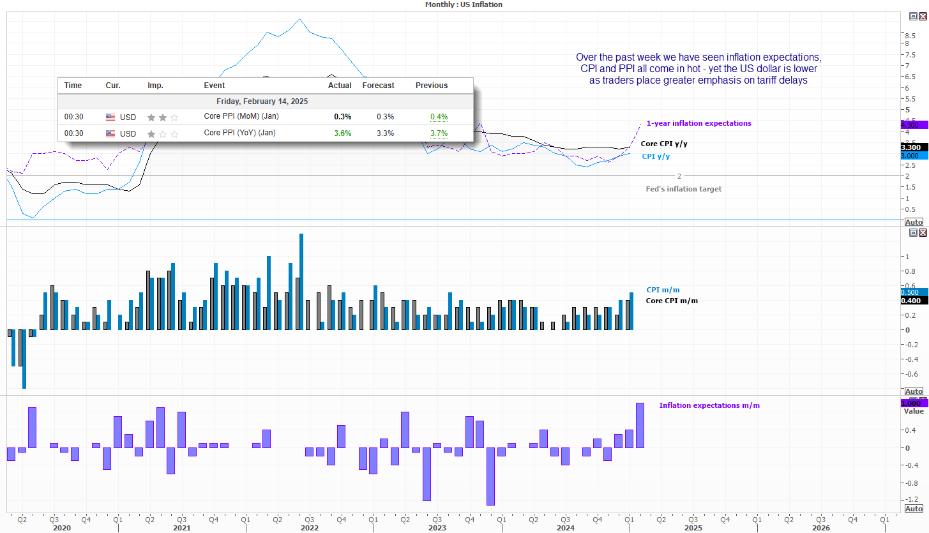Screen dimensions: 929x533
Task: Click US flag icon in Core PPI (MoM) row
Action: [x=110, y=117]
